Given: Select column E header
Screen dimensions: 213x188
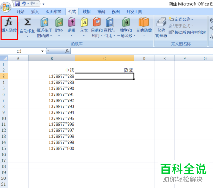Looking at the screenshot, I should coord(164,58).
